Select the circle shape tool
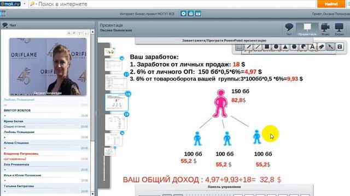350x196 pixels. (x=276, y=47)
